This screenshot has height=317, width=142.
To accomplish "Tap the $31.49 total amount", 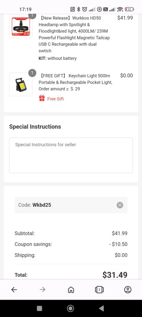I will [x=115, y=275].
